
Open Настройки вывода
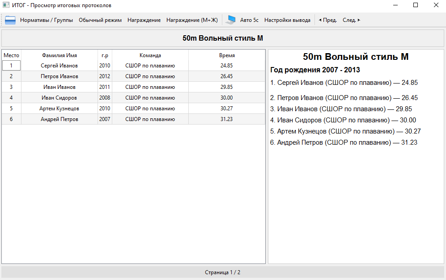pos(287,20)
